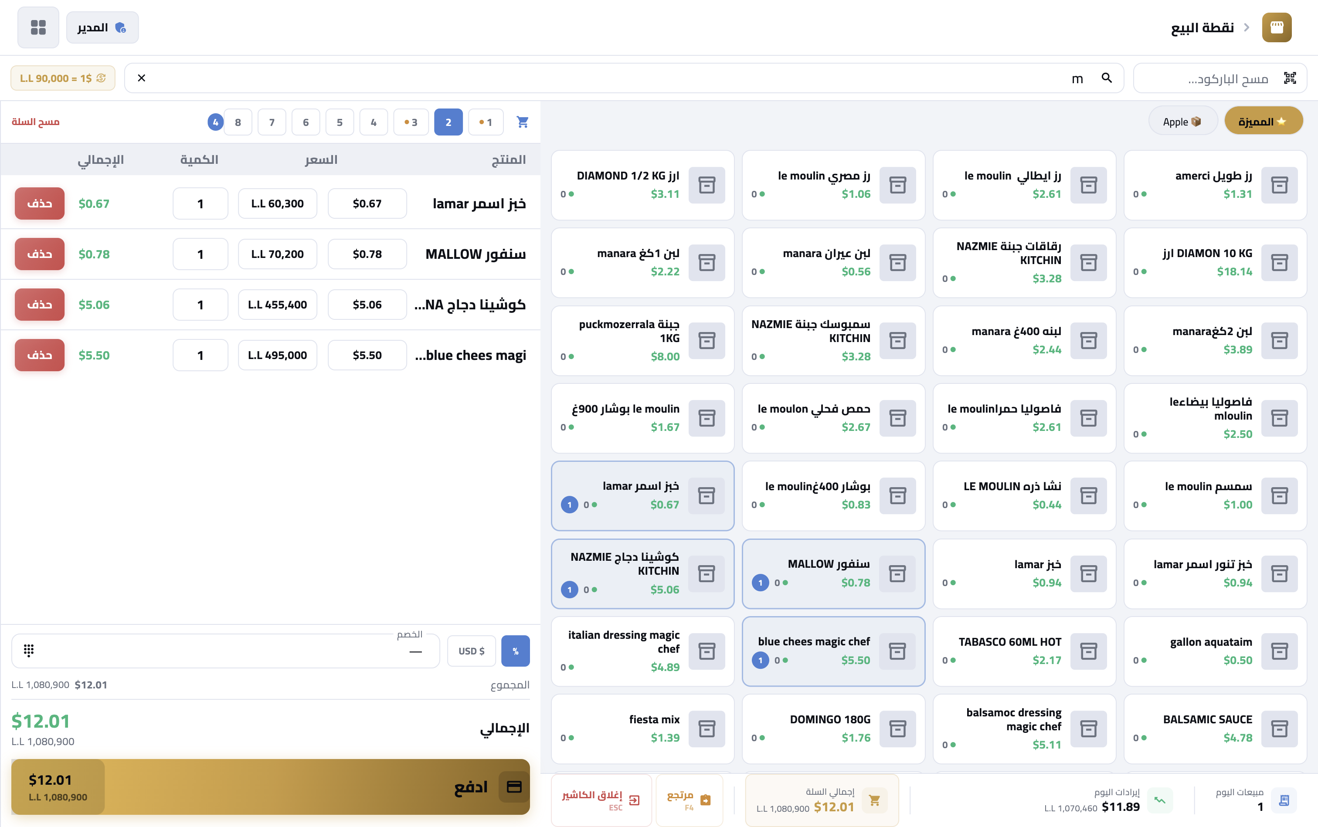
Task: Click the barcode scanner icon
Action: point(1290,78)
